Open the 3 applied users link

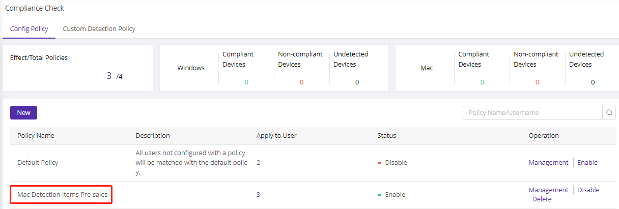258,195
